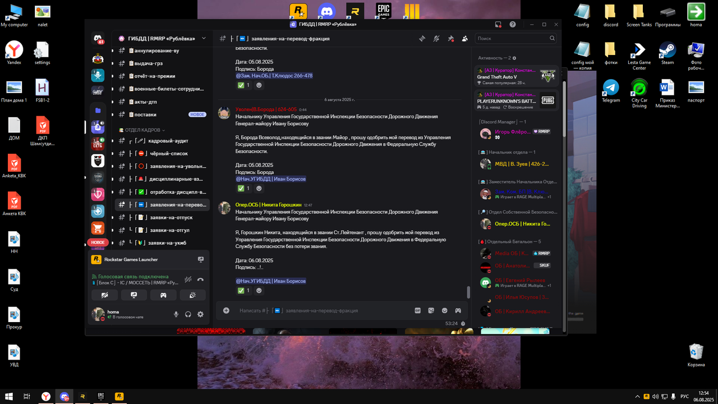
Task: Click @Нач.УГИБДД mention in Никита Горошкин's message
Action: click(x=271, y=281)
